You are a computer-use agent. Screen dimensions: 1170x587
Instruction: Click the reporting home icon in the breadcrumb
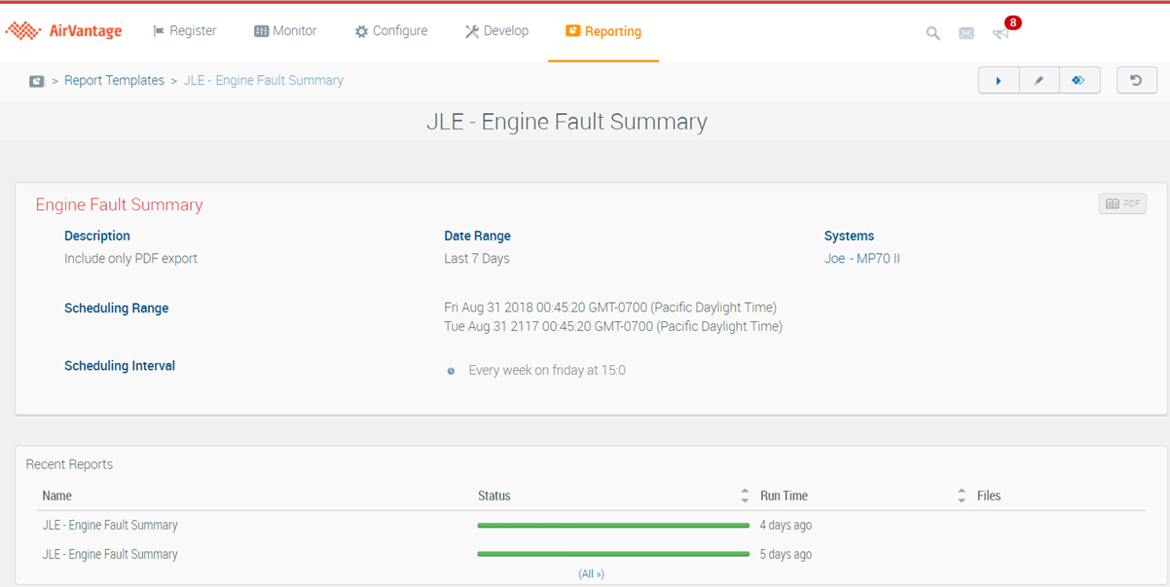pos(36,81)
